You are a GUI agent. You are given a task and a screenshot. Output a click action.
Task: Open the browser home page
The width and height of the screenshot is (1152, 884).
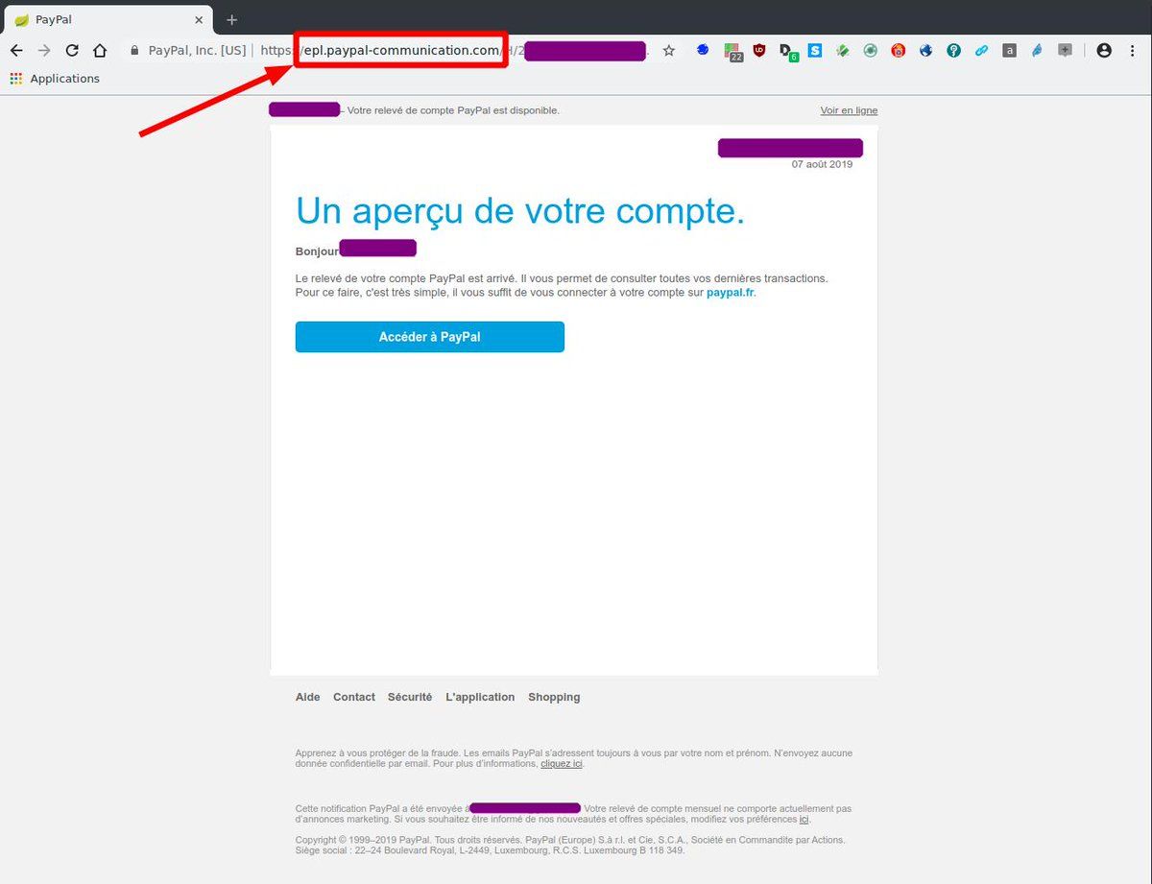(x=100, y=51)
